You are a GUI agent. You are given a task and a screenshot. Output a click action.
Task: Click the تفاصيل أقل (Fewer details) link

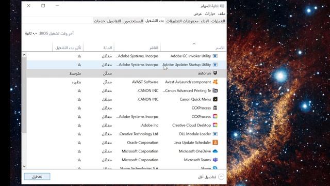[207, 177]
